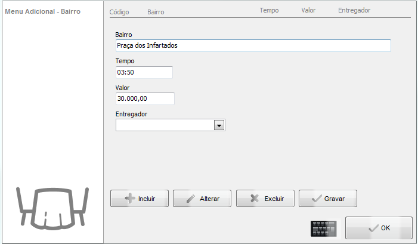Open the on-screen keyboard icon
Image resolution: width=418 pixels, height=244 pixels.
323,228
